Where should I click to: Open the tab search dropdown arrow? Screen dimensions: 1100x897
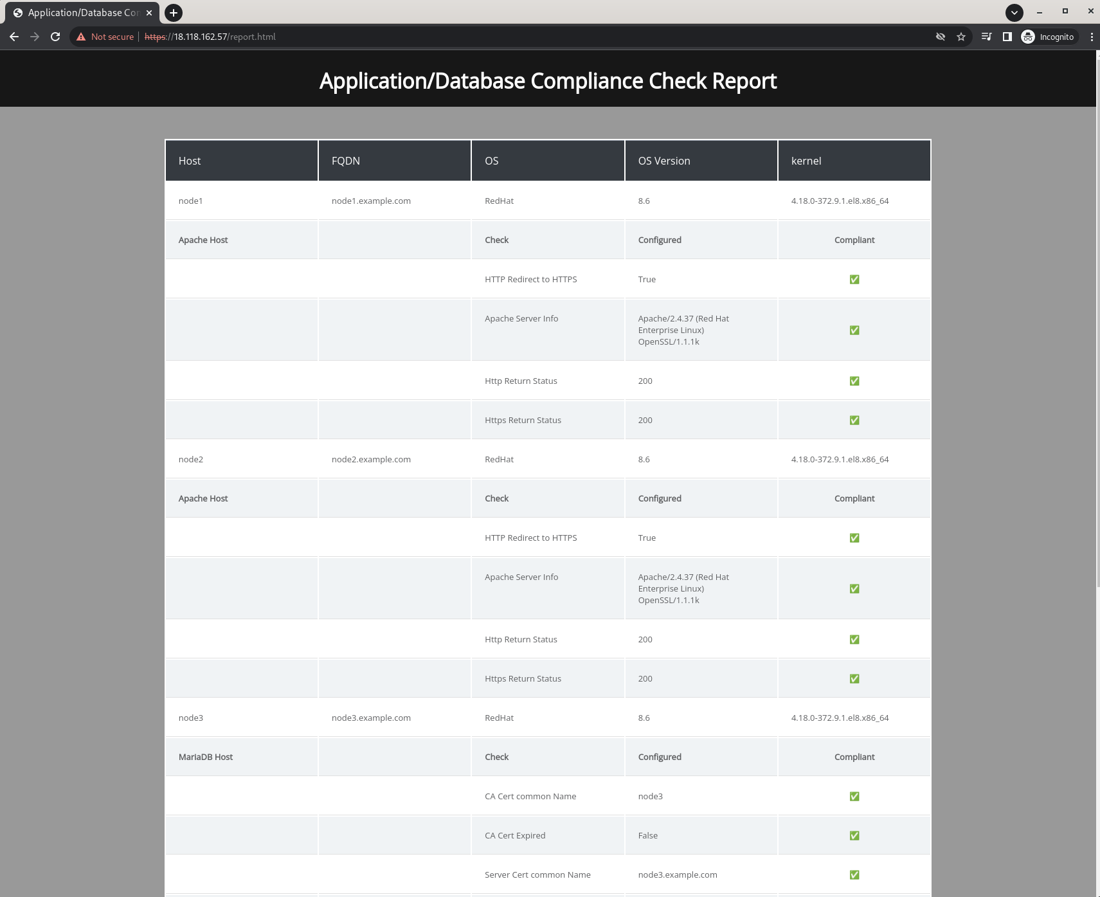[1014, 12]
